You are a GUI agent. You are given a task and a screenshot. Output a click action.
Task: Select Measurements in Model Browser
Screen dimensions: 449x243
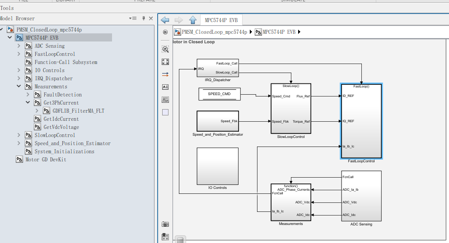tap(51, 87)
